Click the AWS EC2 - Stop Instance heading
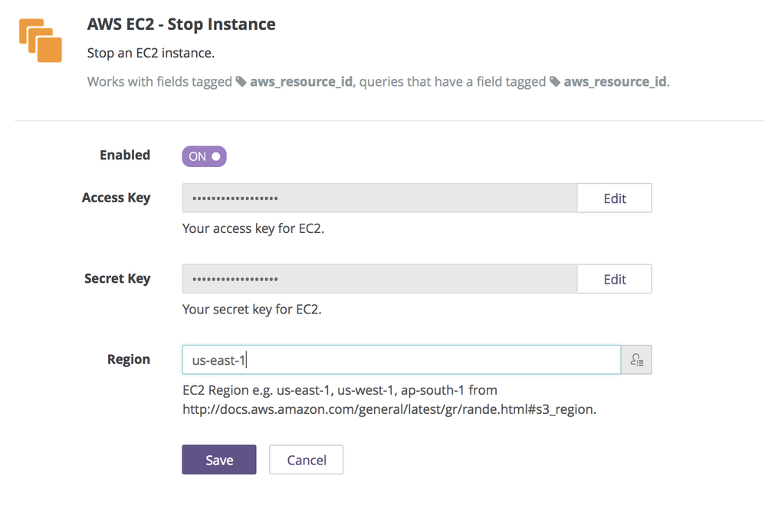765x515 pixels. click(x=181, y=24)
